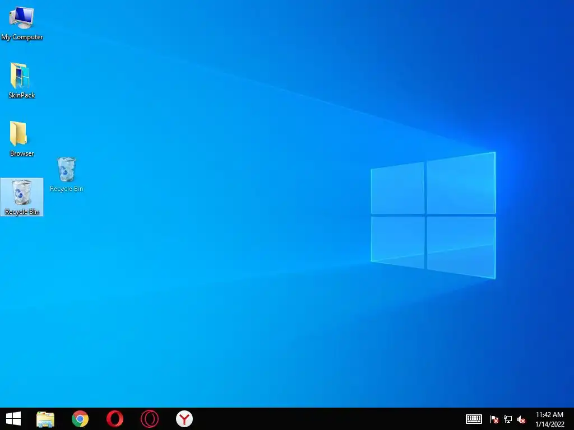
Task: Launch Yandex Browser from taskbar
Action: coord(184,419)
